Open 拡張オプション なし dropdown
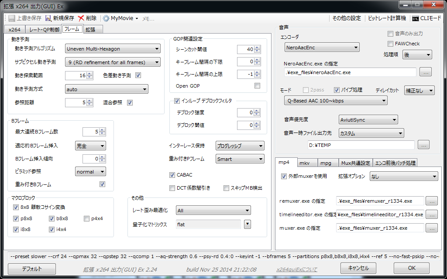The height and width of the screenshot is (279, 447). point(404,176)
